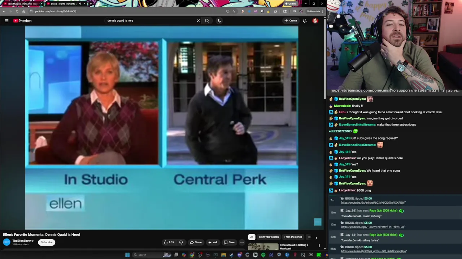
Task: Start voice search with the microphone
Action: click(x=219, y=21)
